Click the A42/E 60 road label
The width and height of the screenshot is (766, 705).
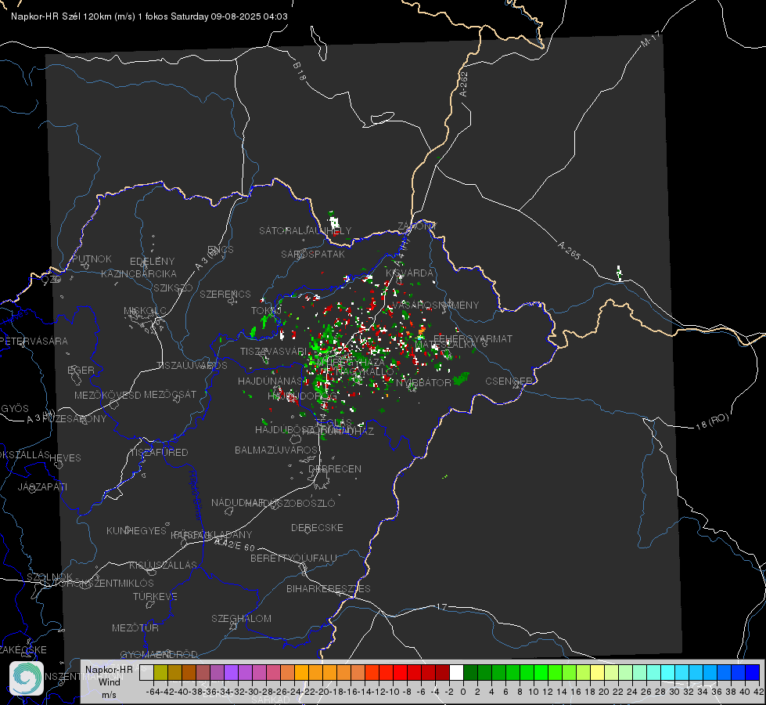[235, 544]
